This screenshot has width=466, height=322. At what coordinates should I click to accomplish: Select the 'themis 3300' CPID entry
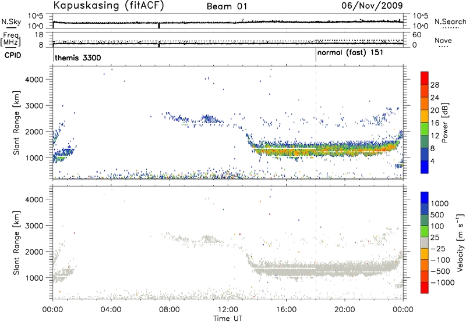tap(78, 58)
